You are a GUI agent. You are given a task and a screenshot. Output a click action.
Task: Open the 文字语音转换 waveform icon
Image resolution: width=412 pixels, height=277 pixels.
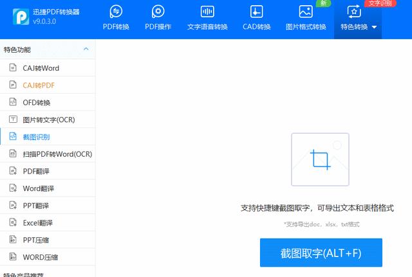207,12
